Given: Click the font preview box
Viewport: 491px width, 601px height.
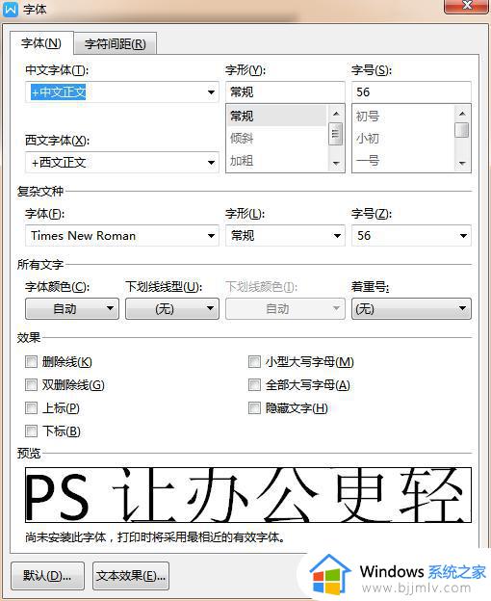Looking at the screenshot, I should 248,495.
